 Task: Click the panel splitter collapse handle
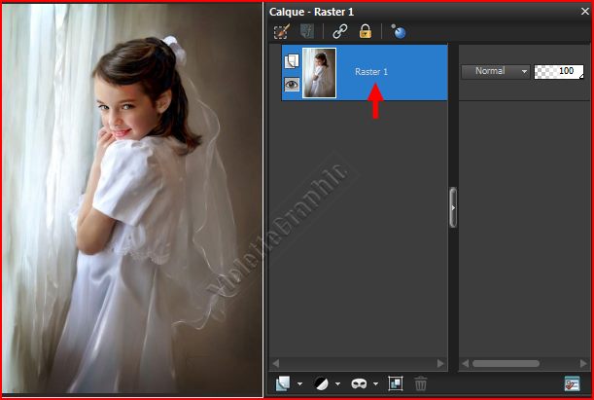[453, 207]
